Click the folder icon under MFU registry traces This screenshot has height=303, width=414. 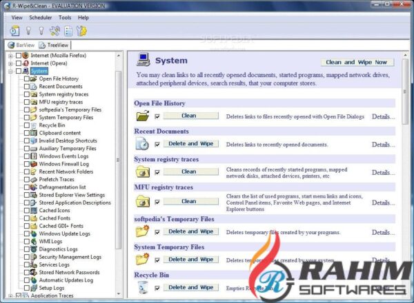click(x=143, y=202)
